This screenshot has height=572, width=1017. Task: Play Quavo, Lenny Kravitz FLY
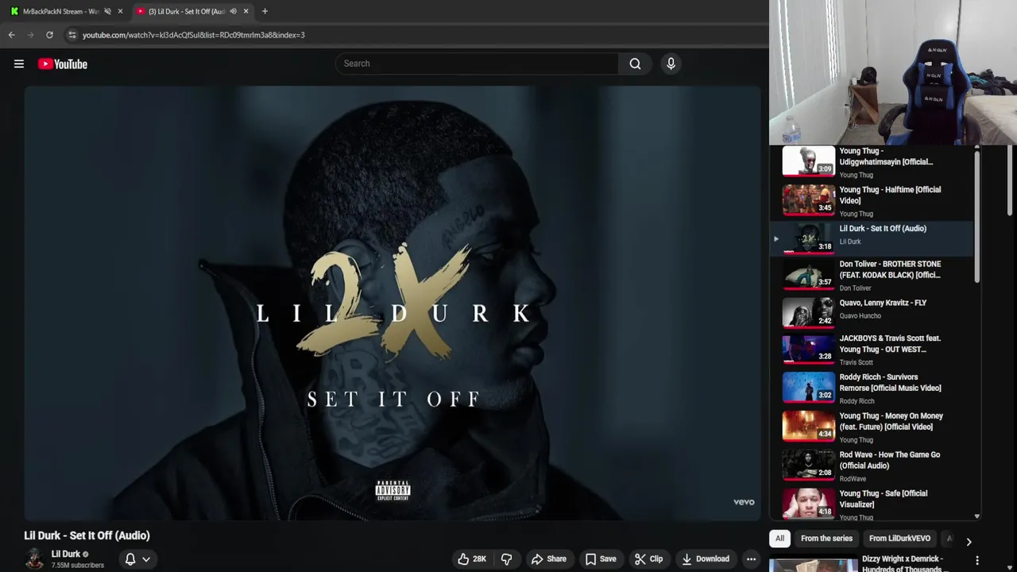pyautogui.click(x=872, y=312)
